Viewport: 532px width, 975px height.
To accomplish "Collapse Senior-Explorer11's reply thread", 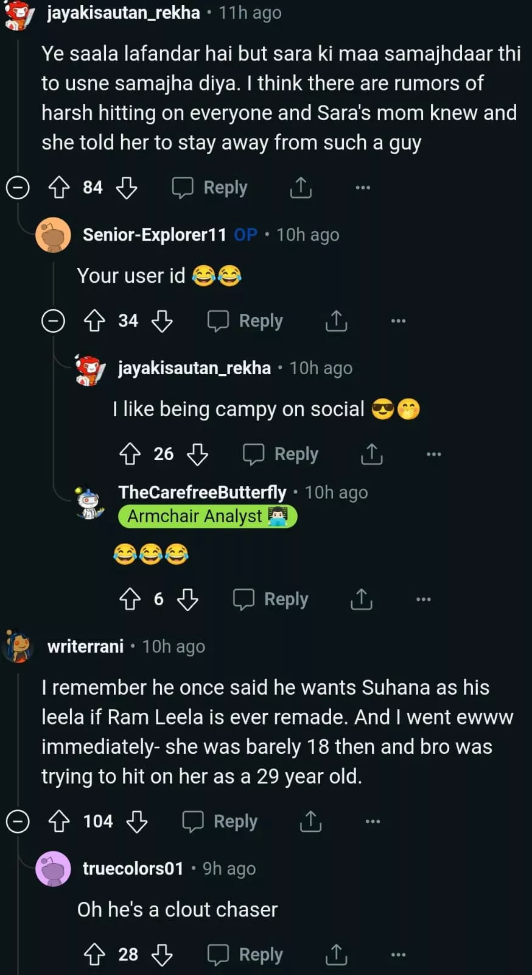I will (53, 321).
